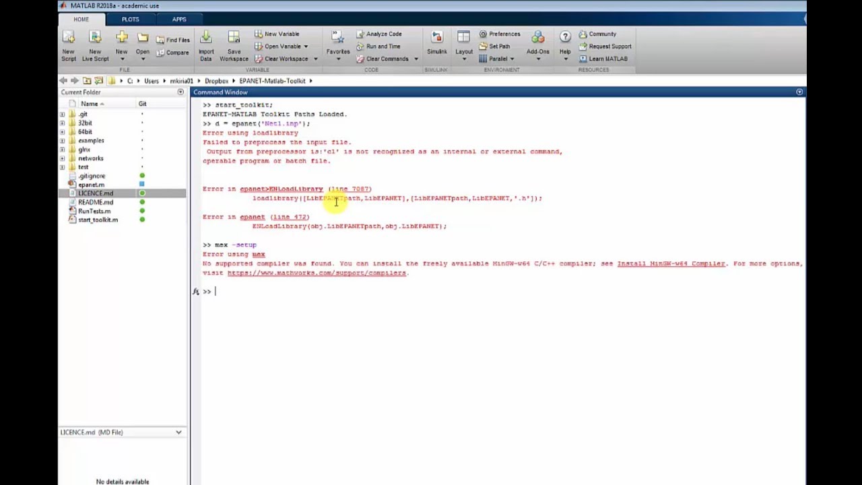The height and width of the screenshot is (485, 862).
Task: Run Analyze Code
Action: tap(378, 34)
